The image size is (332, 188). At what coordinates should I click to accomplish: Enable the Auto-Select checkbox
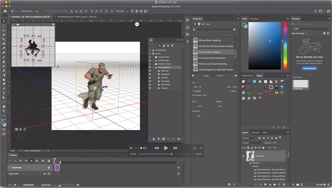click(20, 11)
